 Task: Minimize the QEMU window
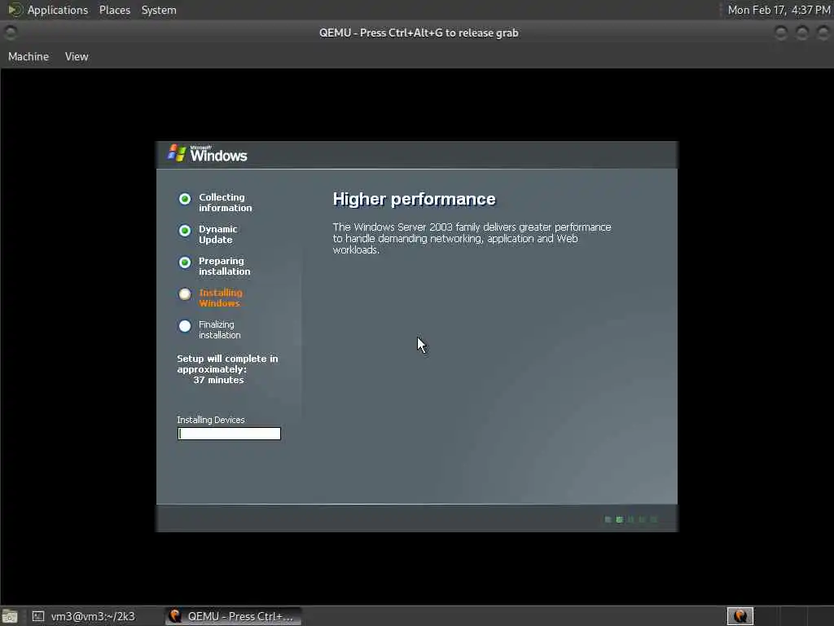click(x=781, y=33)
